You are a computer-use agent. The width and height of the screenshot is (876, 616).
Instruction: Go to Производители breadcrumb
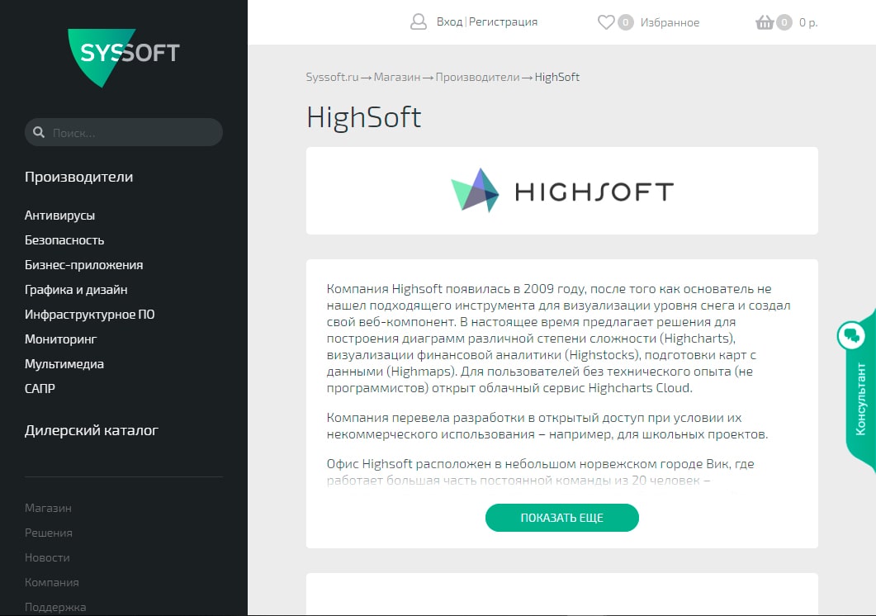[x=477, y=77]
